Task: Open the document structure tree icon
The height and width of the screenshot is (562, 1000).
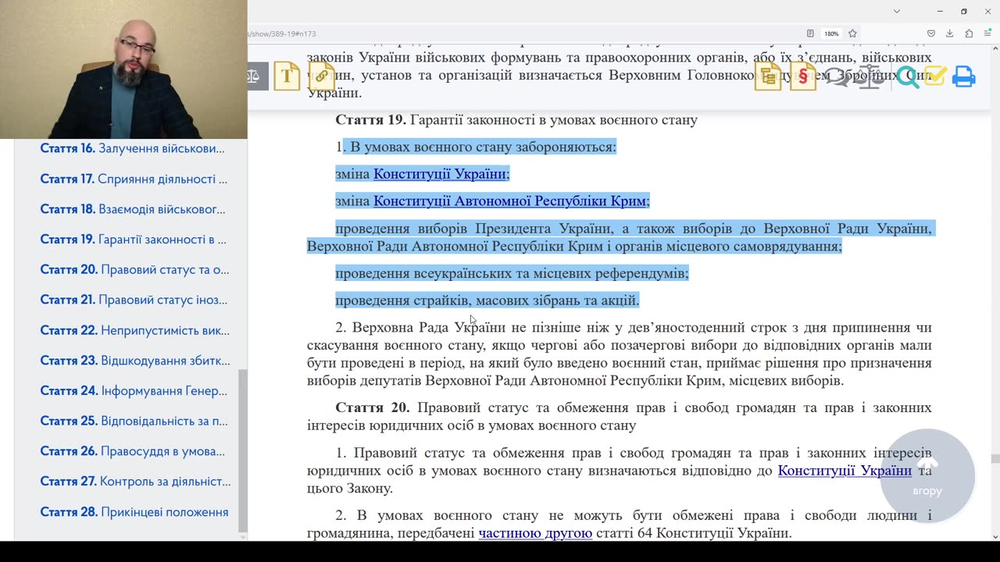Action: tap(768, 76)
